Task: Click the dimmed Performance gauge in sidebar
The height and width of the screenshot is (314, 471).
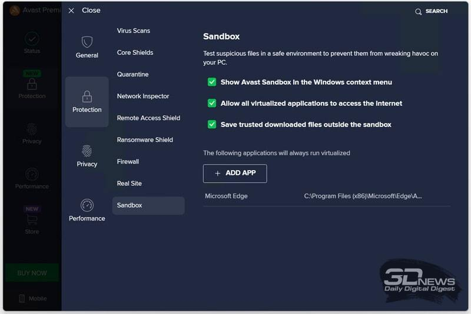Action: [x=32, y=174]
